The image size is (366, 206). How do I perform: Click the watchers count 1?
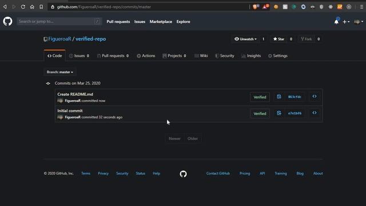(x=263, y=39)
